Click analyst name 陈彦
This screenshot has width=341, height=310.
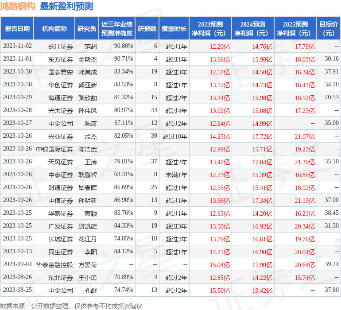91,124
